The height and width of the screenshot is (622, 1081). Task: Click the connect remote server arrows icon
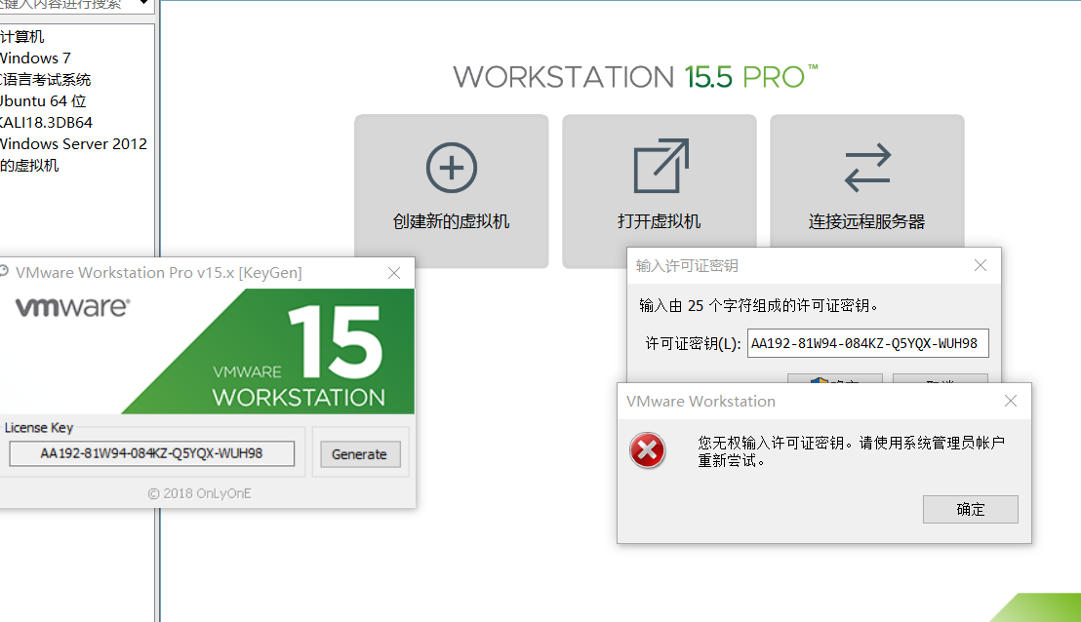click(867, 168)
